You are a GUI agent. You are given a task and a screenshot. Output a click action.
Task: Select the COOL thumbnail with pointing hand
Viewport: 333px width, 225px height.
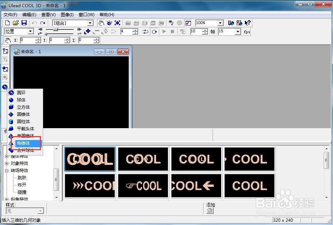click(143, 186)
